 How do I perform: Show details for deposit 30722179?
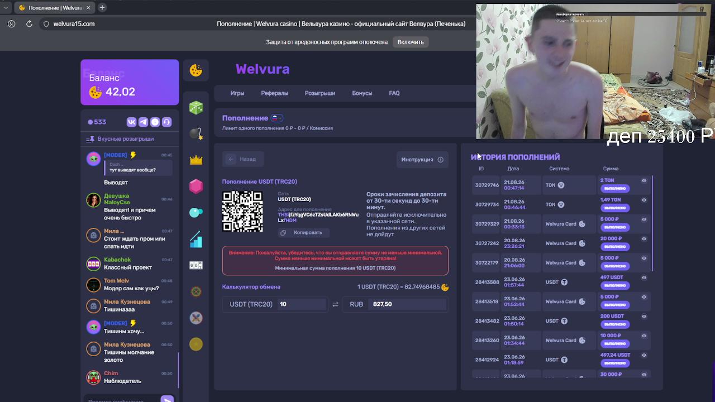click(644, 258)
